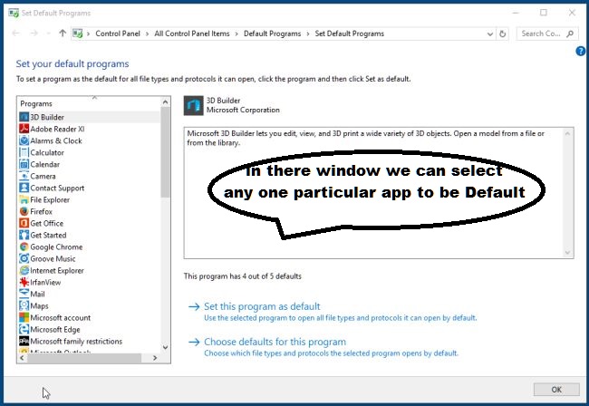Click the OK button
This screenshot has height=406, width=589.
click(x=556, y=390)
